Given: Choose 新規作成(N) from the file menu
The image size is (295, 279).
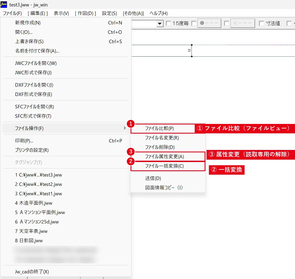Looking at the screenshot, I should coord(66,23).
